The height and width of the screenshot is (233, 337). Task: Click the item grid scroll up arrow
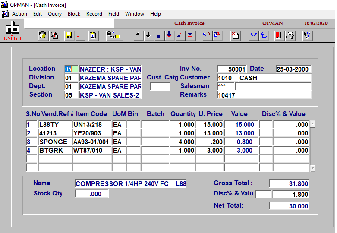point(313,124)
